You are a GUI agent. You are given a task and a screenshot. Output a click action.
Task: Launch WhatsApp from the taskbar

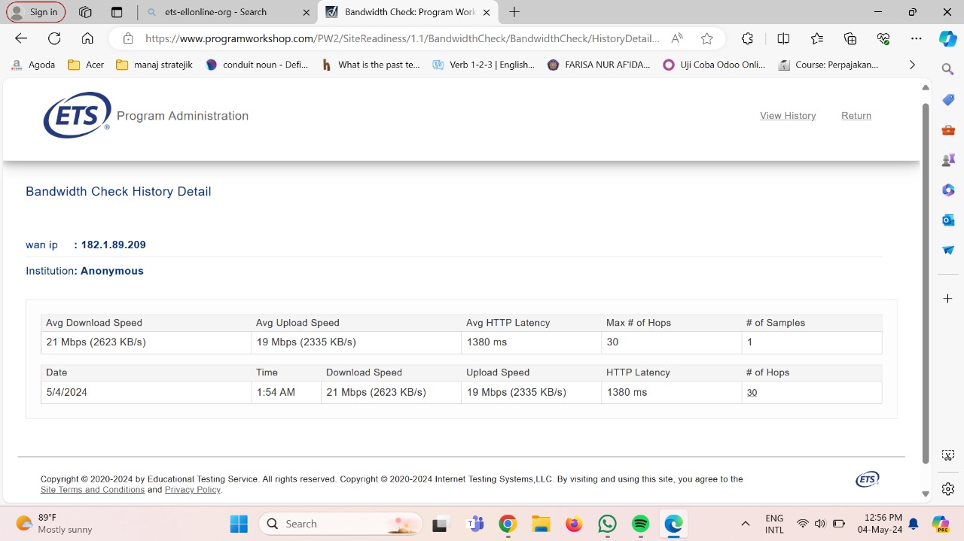[x=607, y=524]
